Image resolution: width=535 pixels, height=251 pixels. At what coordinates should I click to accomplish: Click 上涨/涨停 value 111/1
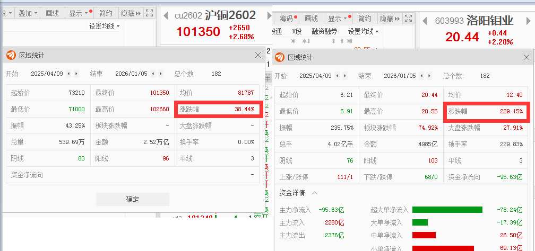coord(345,177)
